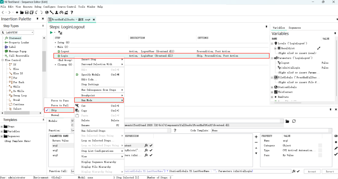Click the user login icon in toolbar
This screenshot has height=179, width=338.
[56, 13]
